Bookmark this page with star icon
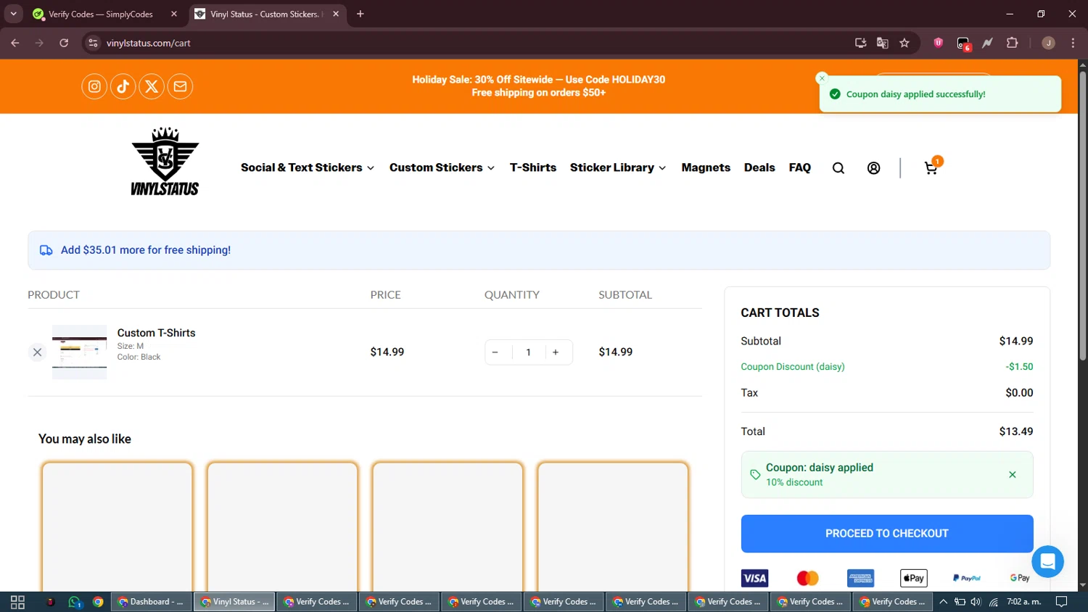Image resolution: width=1088 pixels, height=612 pixels. click(904, 43)
